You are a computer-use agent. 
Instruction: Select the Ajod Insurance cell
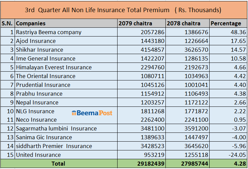36,41
